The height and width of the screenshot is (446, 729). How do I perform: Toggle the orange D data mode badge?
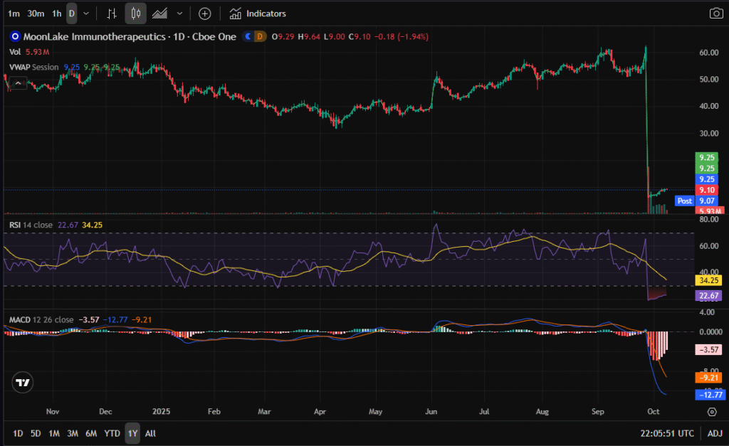(259, 36)
